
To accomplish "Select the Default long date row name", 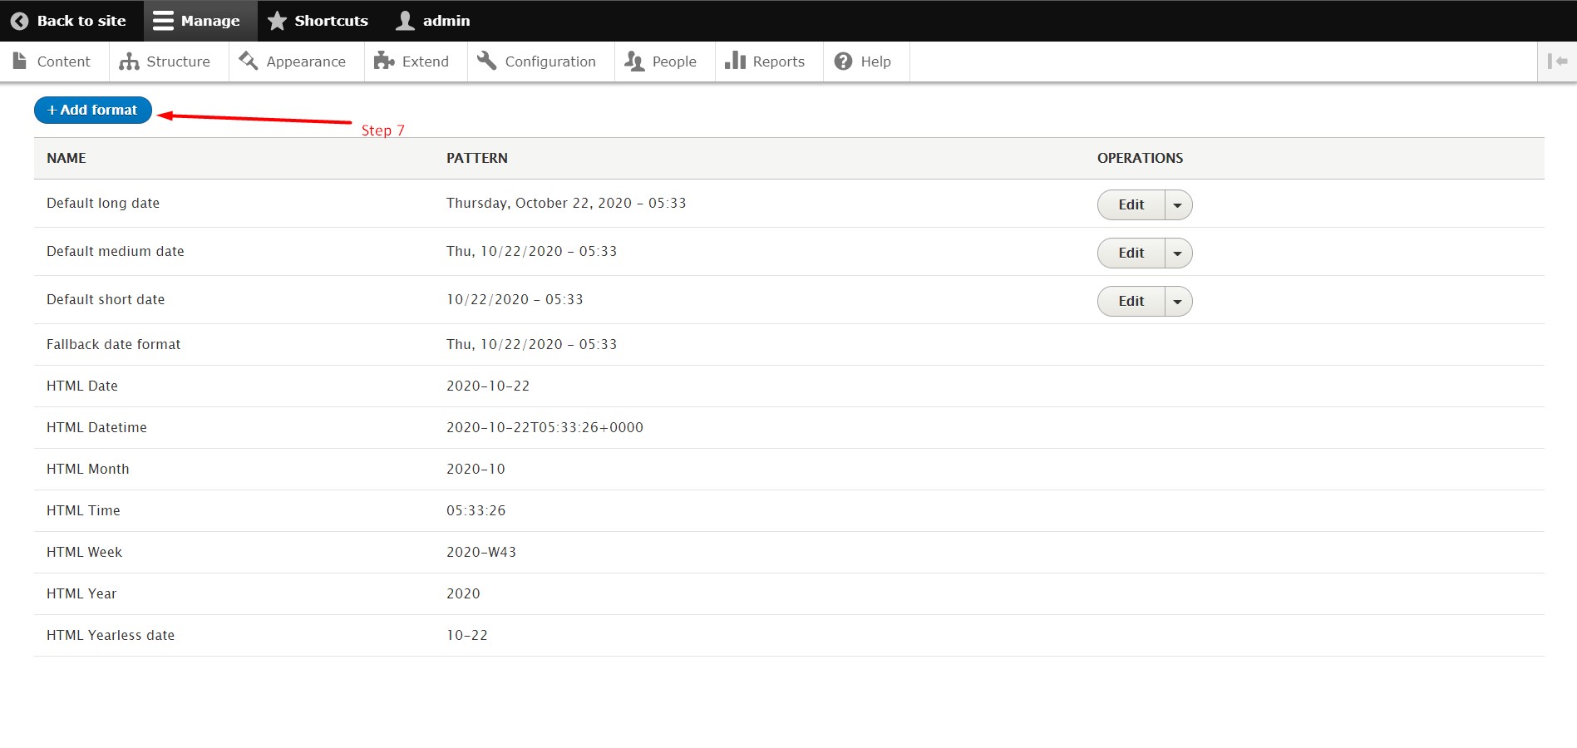I will 103,203.
